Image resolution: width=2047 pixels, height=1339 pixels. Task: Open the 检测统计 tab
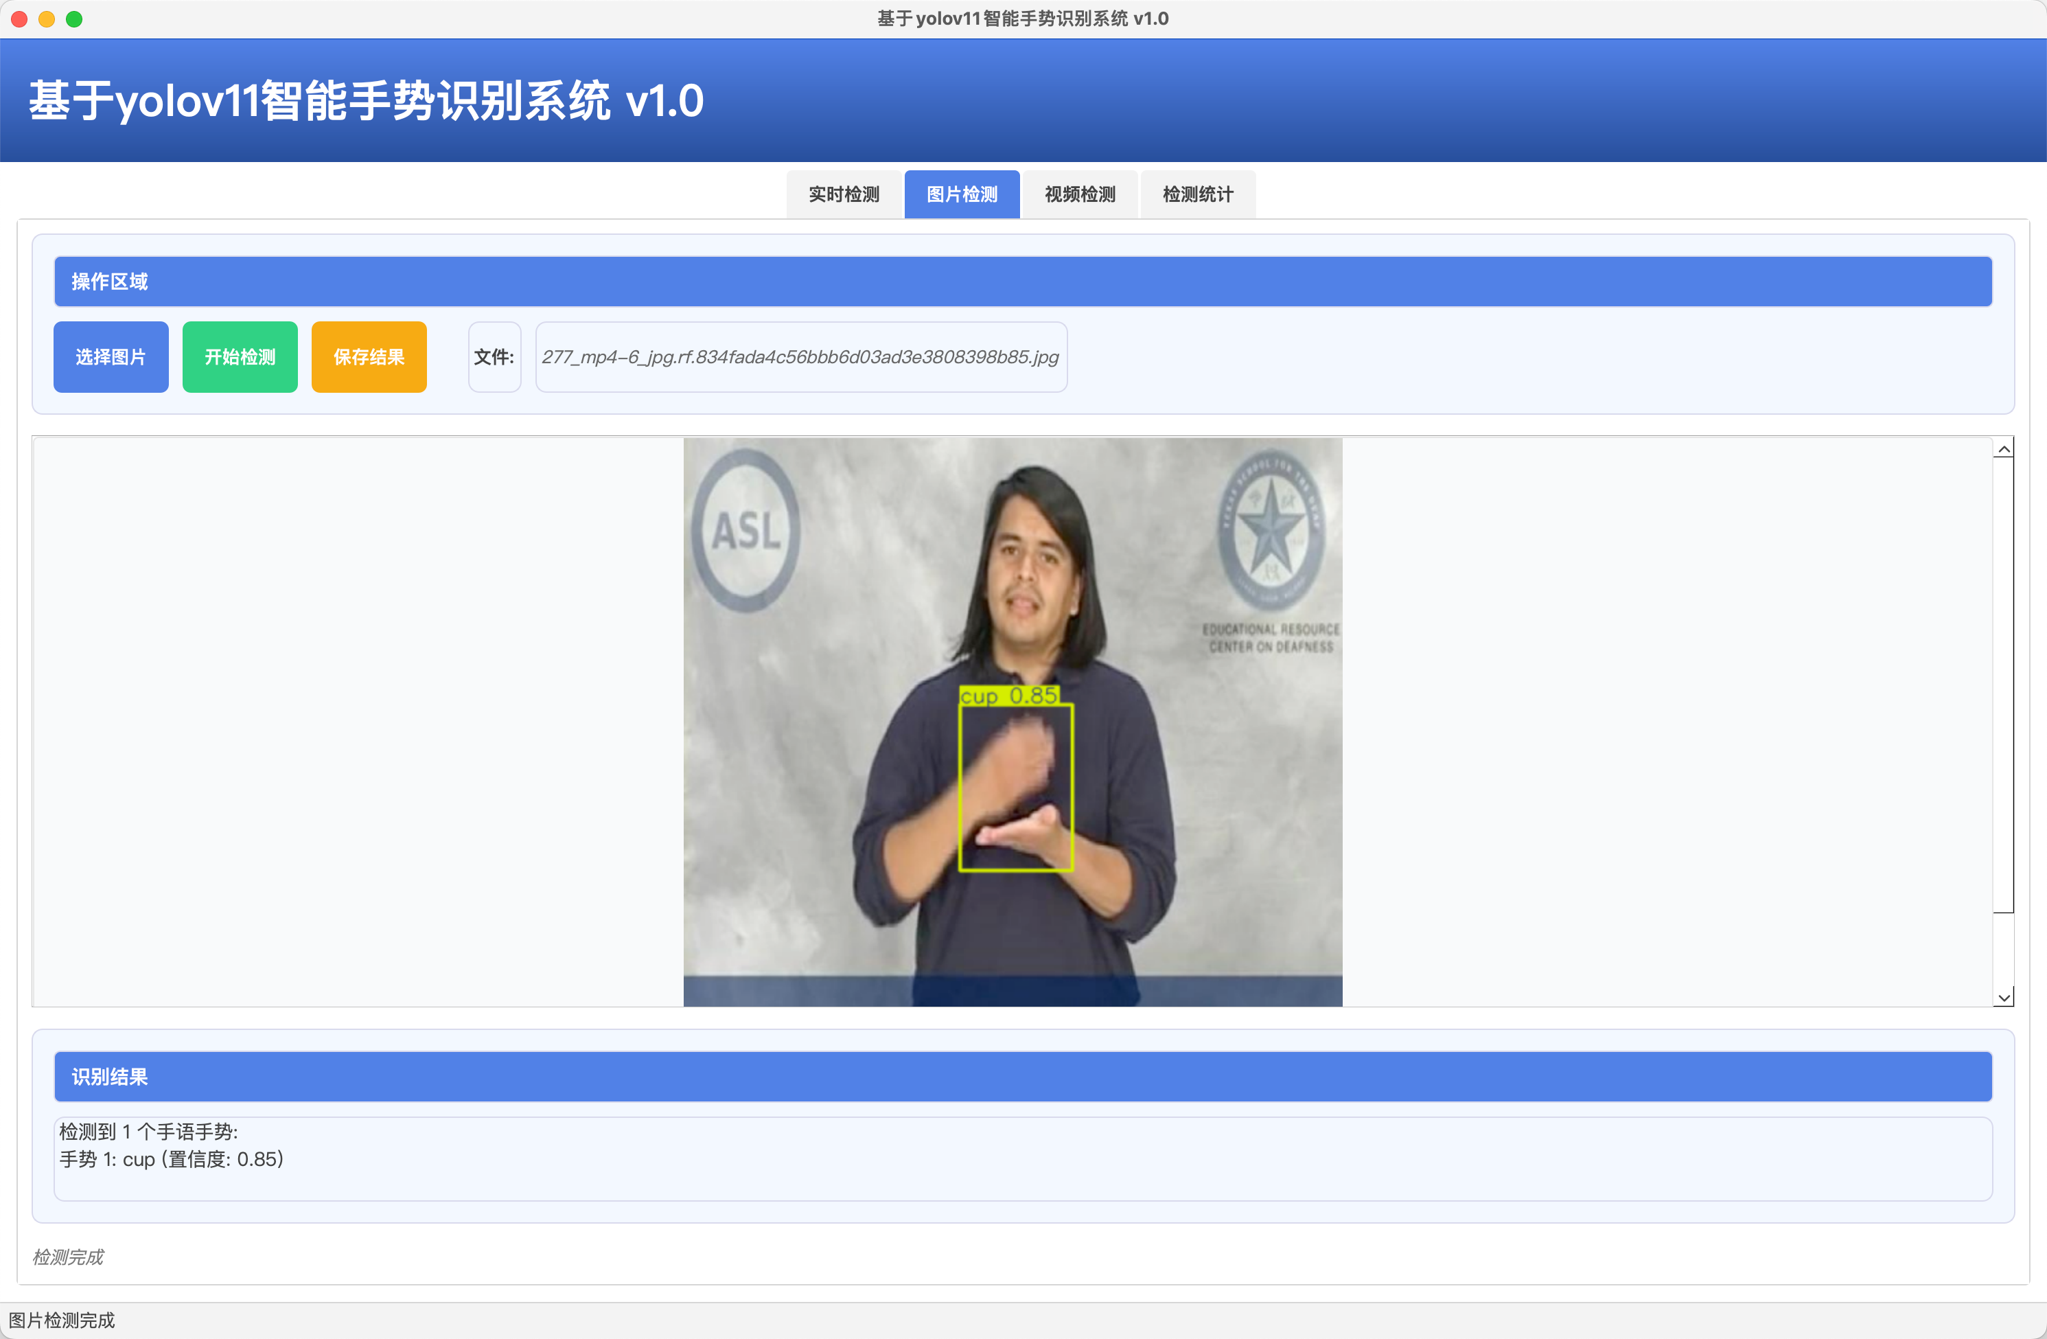pyautogui.click(x=1197, y=194)
